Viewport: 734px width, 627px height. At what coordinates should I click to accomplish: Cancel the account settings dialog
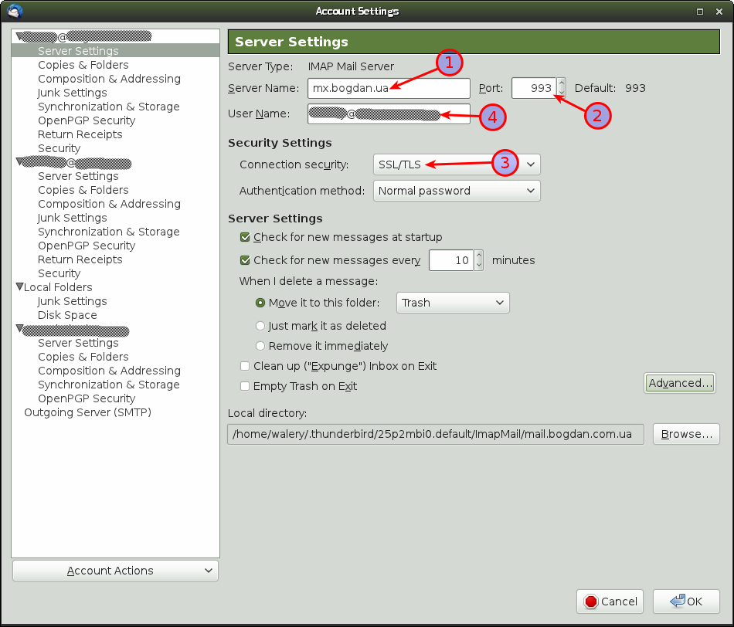pyautogui.click(x=610, y=602)
